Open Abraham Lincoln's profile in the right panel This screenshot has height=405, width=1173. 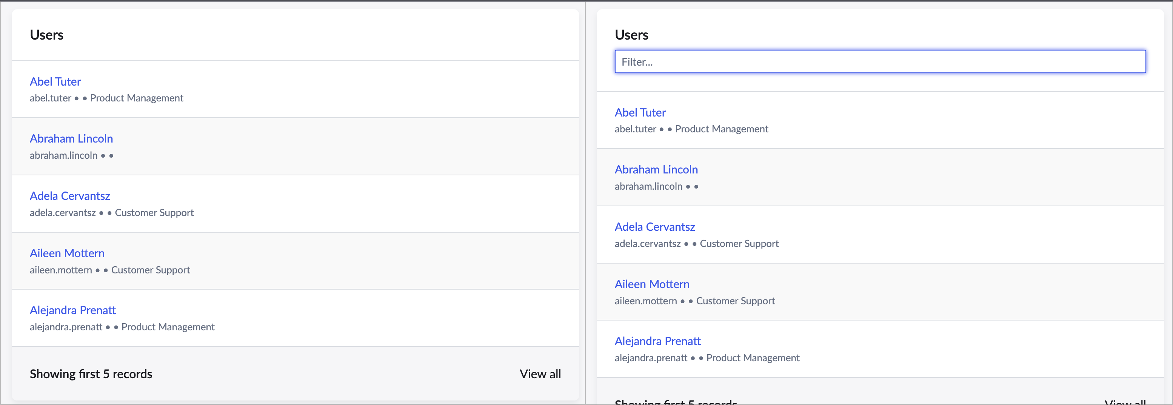[x=656, y=169]
